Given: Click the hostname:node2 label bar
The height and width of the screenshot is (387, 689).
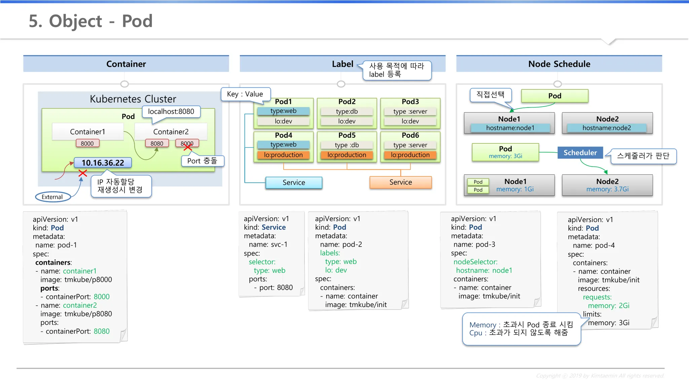Looking at the screenshot, I should pos(607,128).
